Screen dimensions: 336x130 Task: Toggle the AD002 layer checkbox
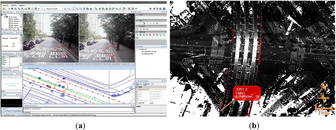[x=10, y=19]
